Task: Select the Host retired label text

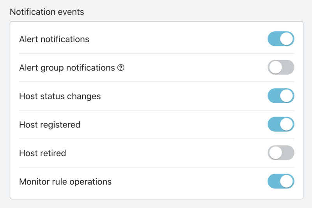Action: coord(43,153)
